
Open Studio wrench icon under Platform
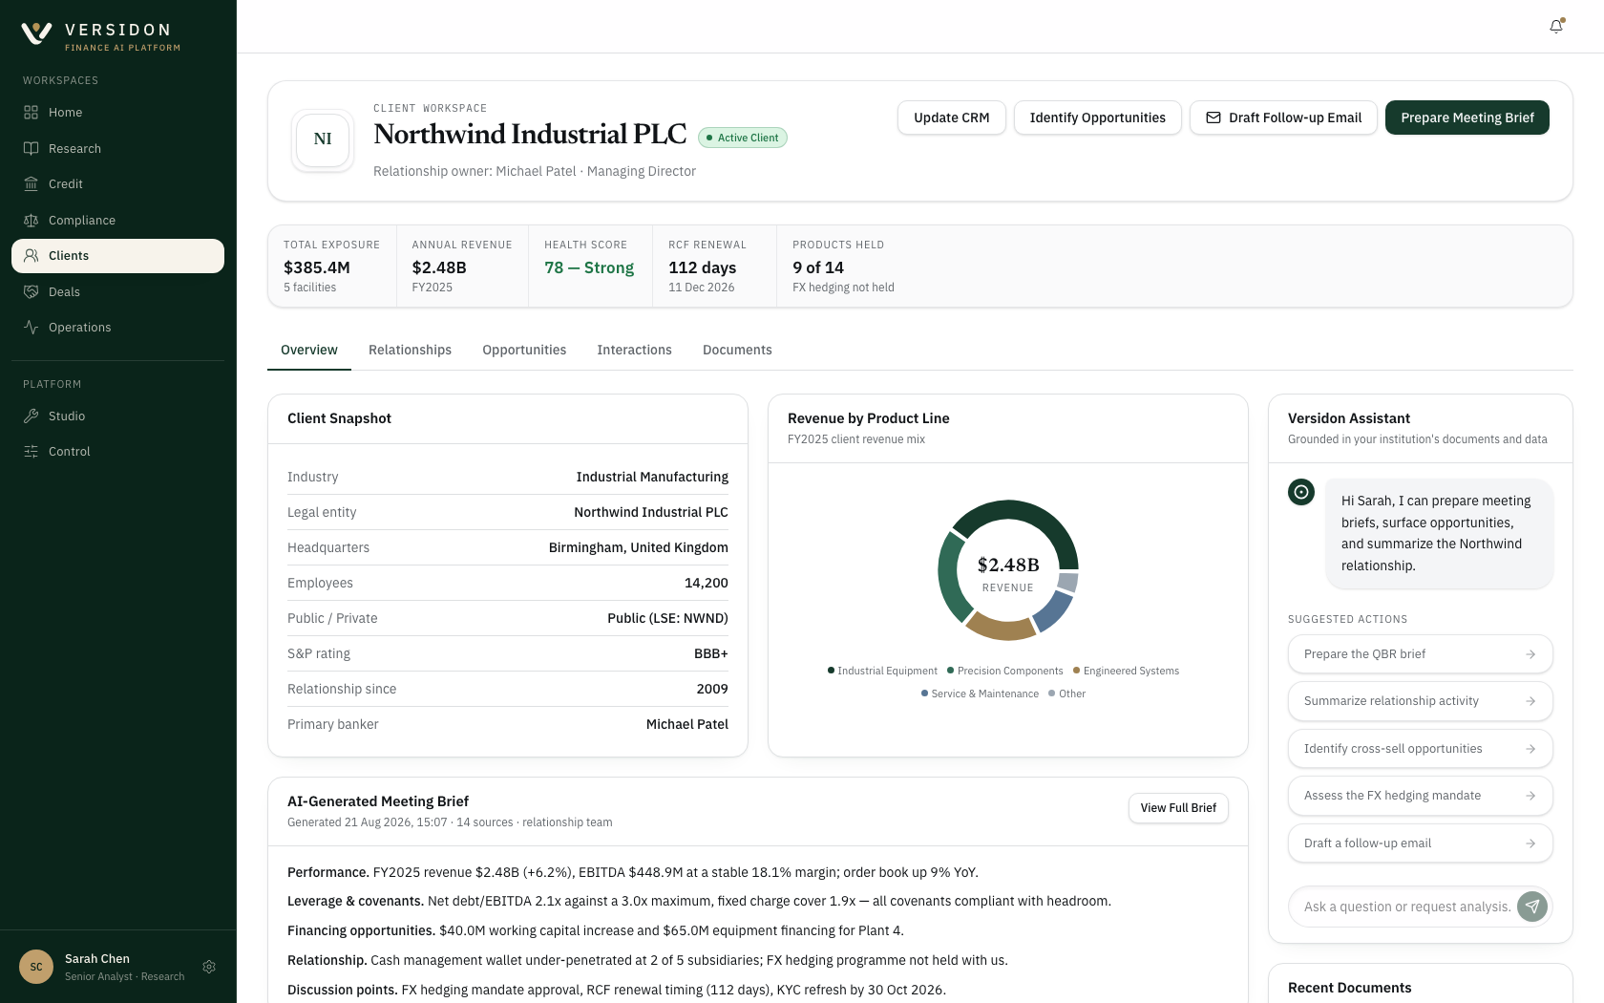pos(31,416)
